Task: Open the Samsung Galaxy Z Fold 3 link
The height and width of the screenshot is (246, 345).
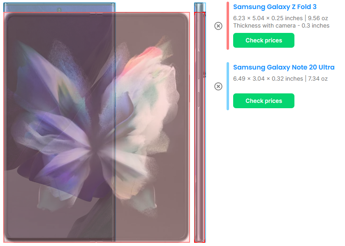Action: click(275, 7)
